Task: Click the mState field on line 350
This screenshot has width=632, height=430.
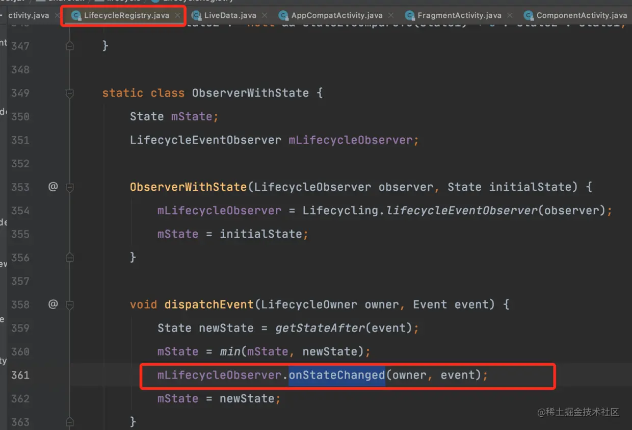Action: coord(192,116)
